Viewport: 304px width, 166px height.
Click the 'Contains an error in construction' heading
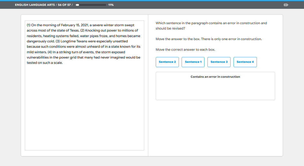click(215, 77)
